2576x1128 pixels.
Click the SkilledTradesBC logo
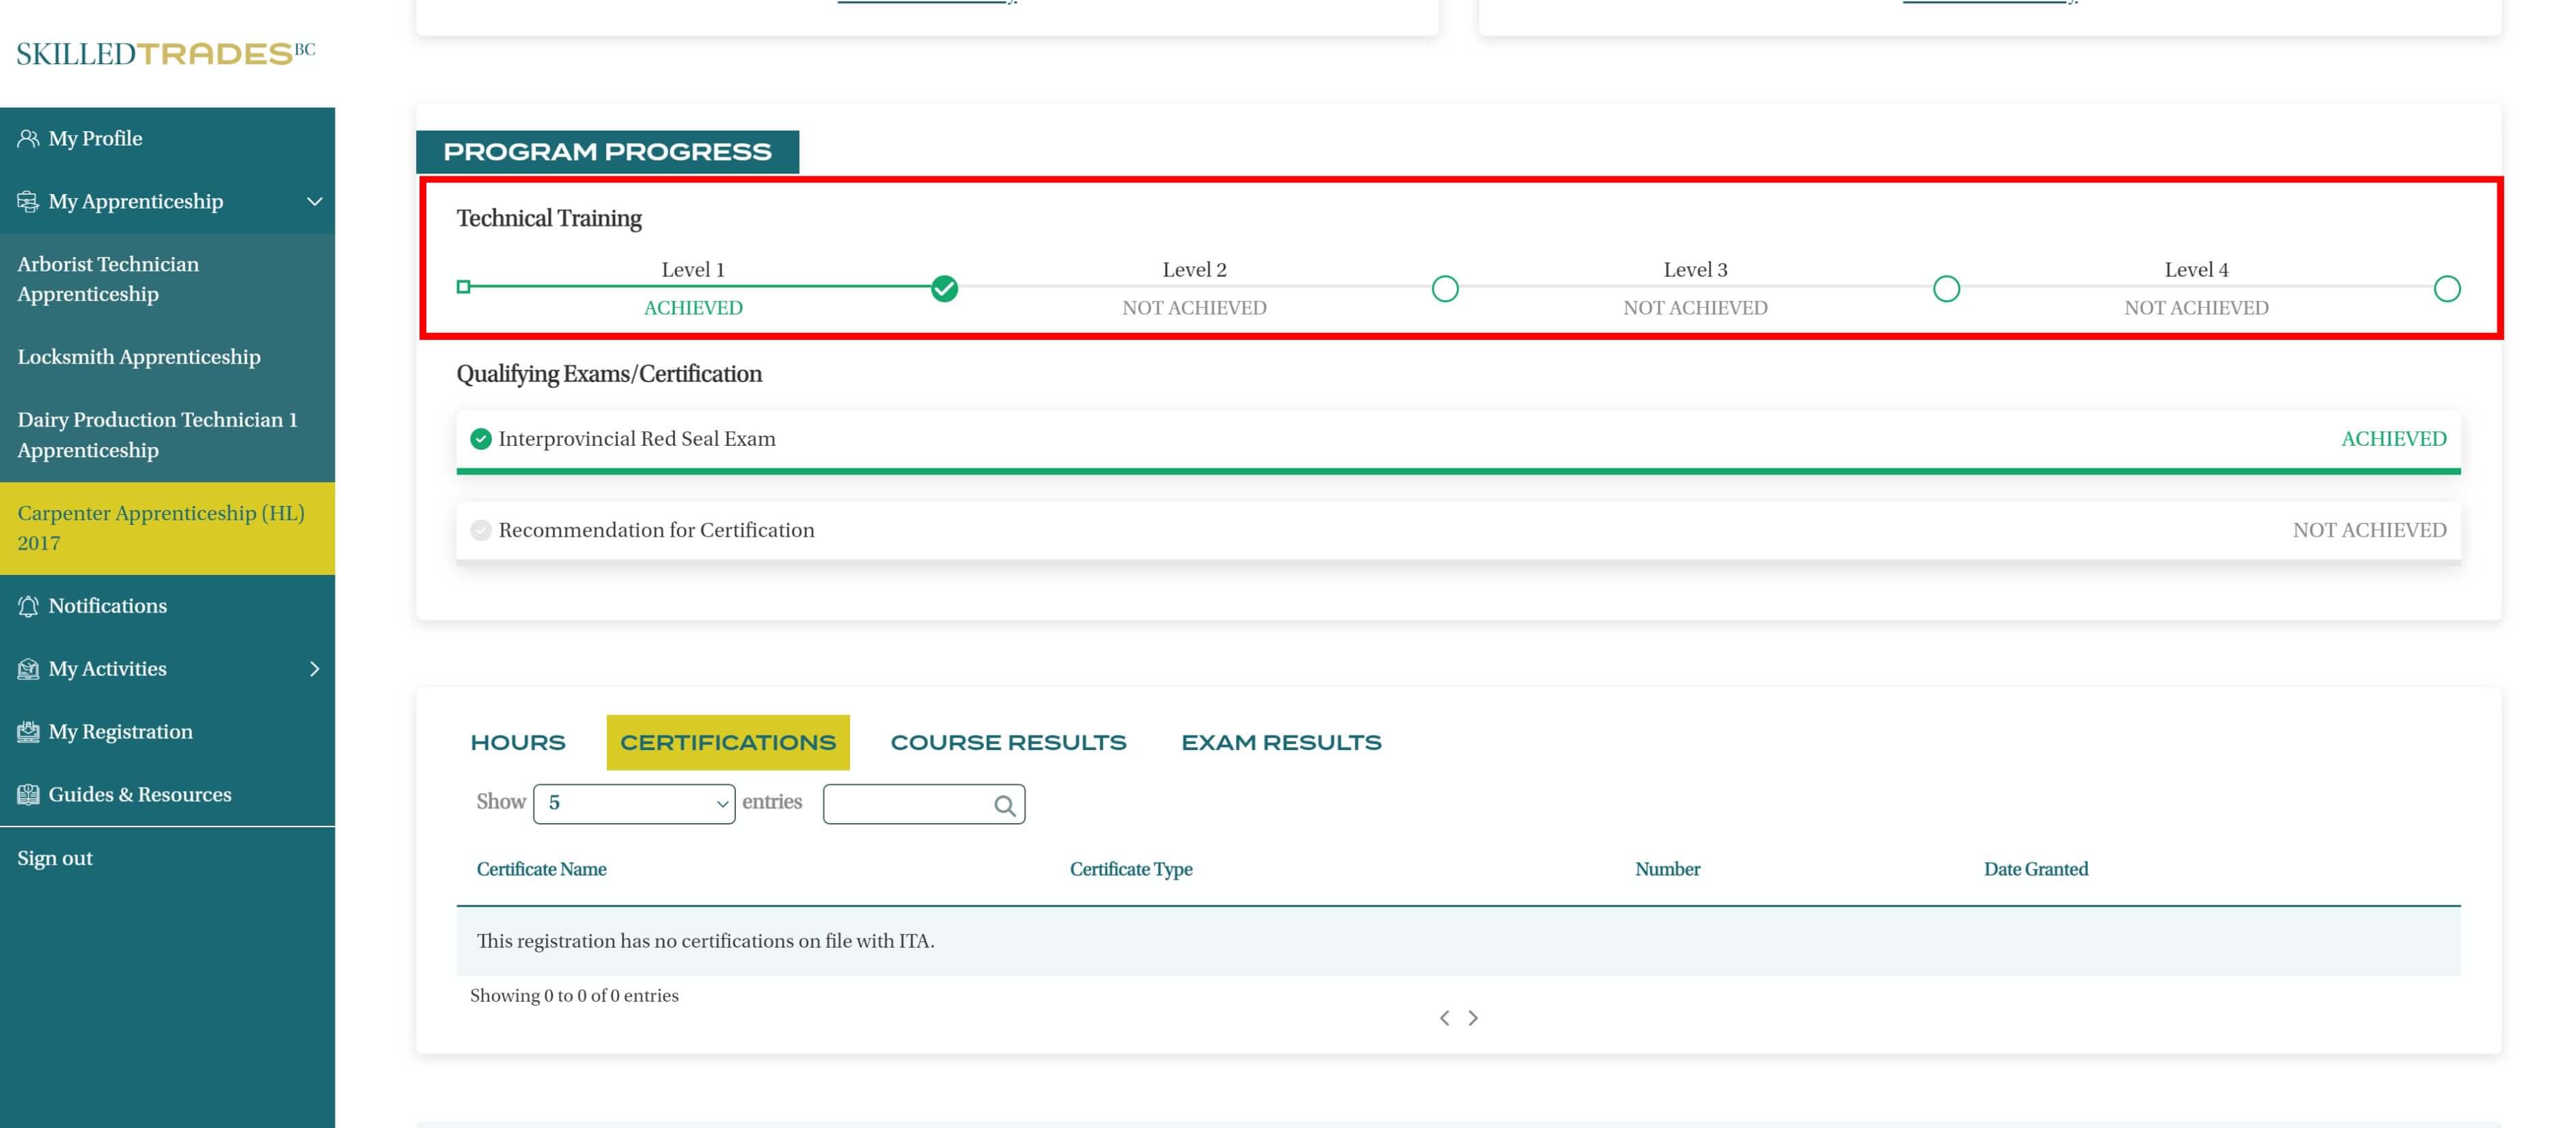(165, 53)
